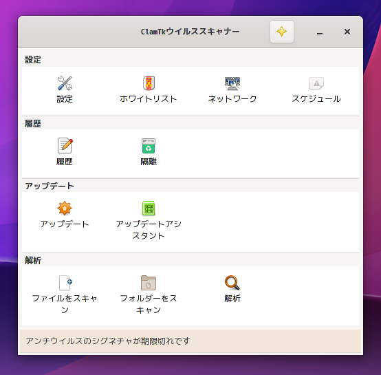Open the 設定 wrench and screwdriver icon
This screenshot has width=381, height=375.
tap(65, 83)
